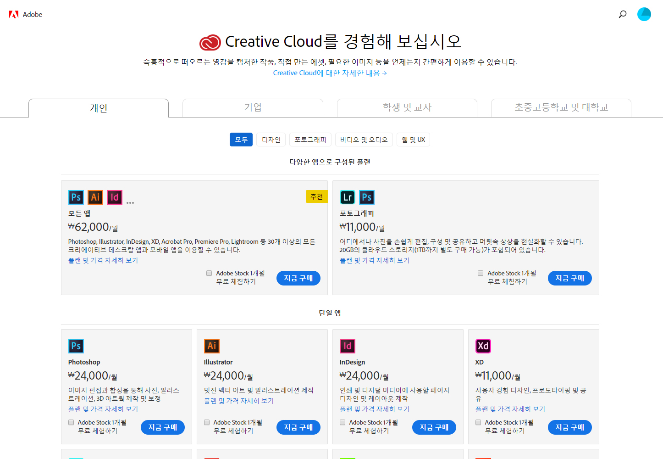
Task: Click 지금 구매 for XD
Action: [x=570, y=427]
